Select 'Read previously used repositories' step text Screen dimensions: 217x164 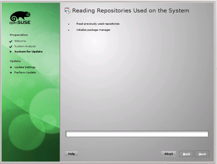[x=98, y=24]
